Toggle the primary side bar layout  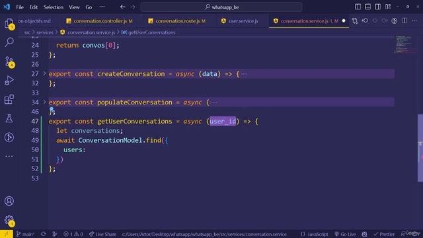tap(358, 7)
